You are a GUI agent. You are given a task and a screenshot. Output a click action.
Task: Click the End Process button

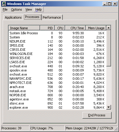coord(97,115)
